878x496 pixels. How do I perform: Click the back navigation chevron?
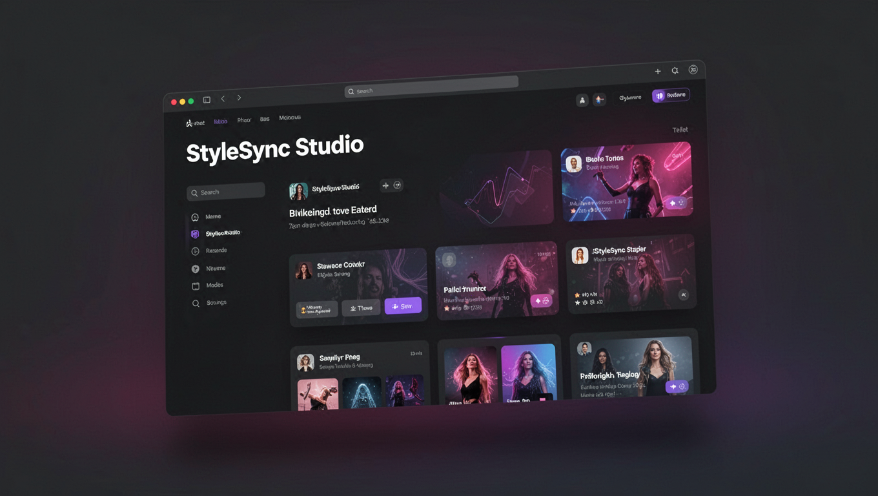[x=223, y=98]
